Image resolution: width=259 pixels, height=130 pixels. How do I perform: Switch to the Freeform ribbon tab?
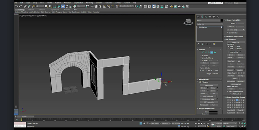31,10
